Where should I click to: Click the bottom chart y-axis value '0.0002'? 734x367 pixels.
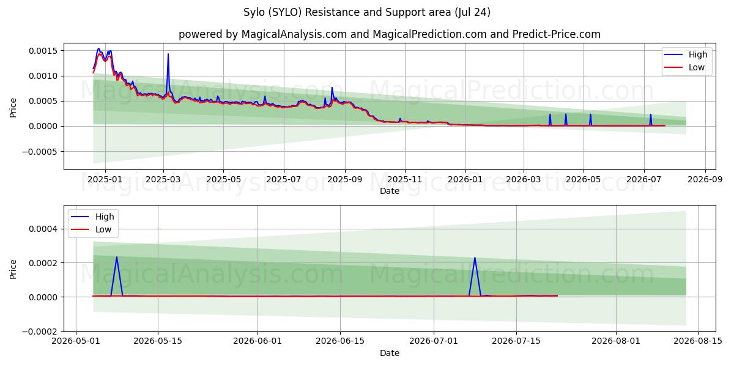pos(44,263)
